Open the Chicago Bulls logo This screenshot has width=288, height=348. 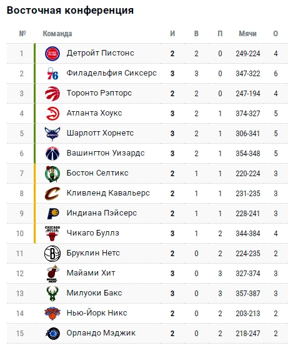(52, 234)
